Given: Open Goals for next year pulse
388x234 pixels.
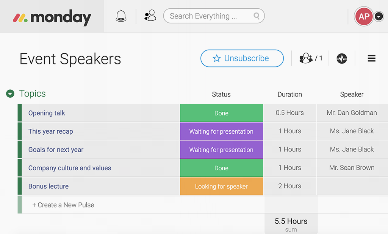Looking at the screenshot, I should click(x=56, y=150).
